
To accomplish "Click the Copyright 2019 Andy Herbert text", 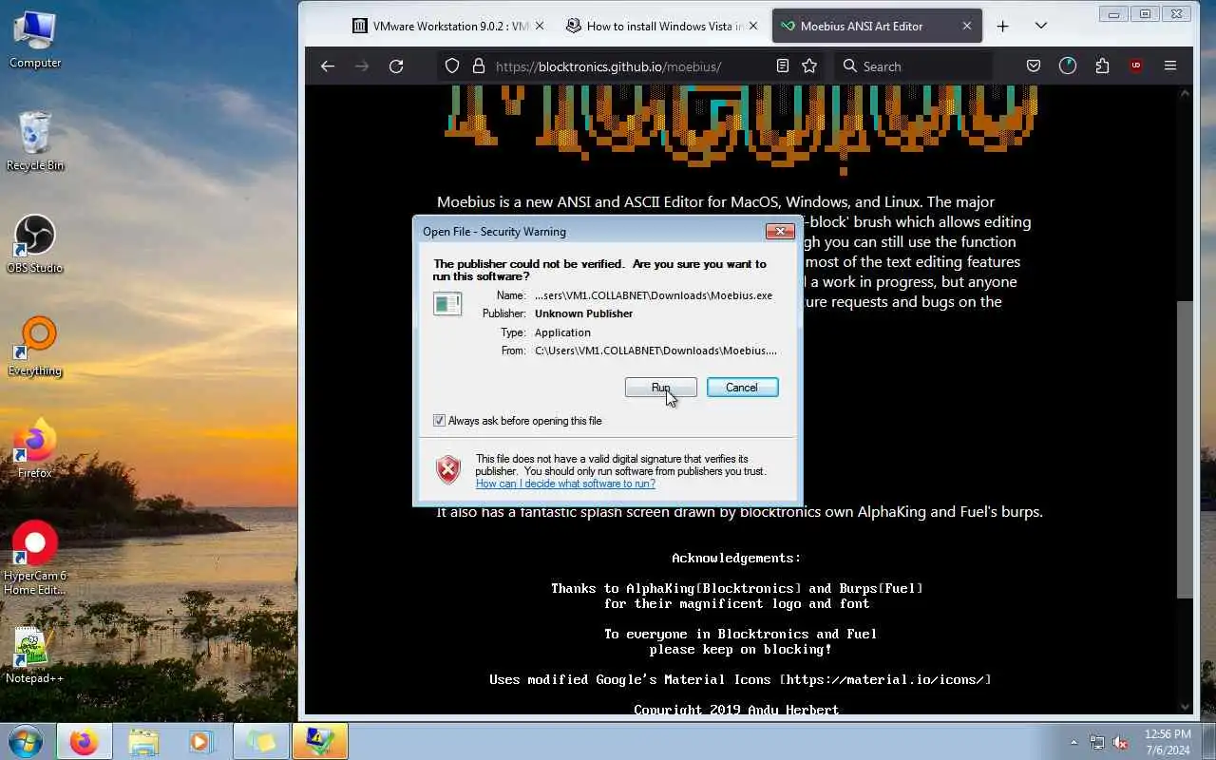I will click(736, 709).
